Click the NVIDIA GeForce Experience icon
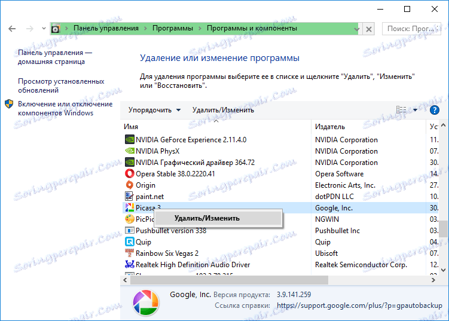This screenshot has height=321, width=449. pyautogui.click(x=130, y=139)
